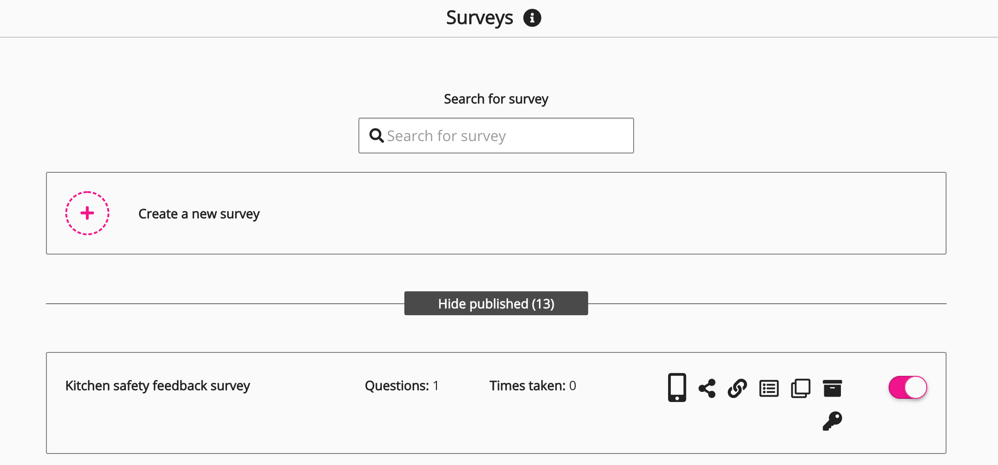The height and width of the screenshot is (465, 998).
Task: Click the magnifying glass search icon
Action: point(376,136)
